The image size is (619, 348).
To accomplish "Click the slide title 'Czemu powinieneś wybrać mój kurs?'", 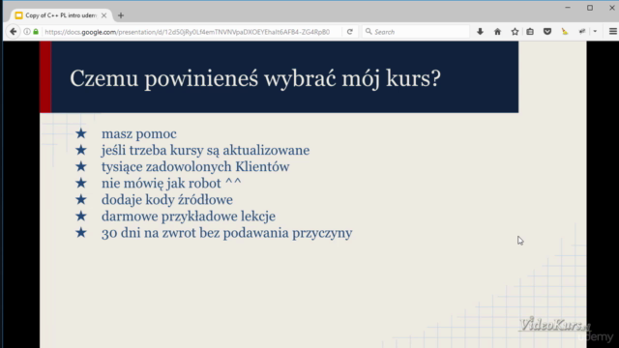I will [x=255, y=78].
